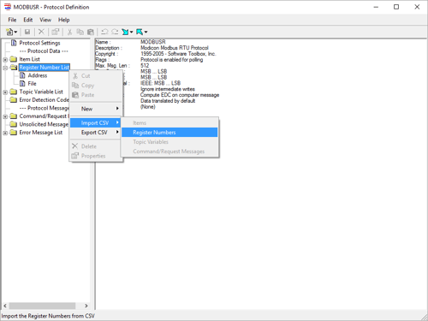
Task: Click the Protocol Settings document icon
Action: click(x=14, y=43)
